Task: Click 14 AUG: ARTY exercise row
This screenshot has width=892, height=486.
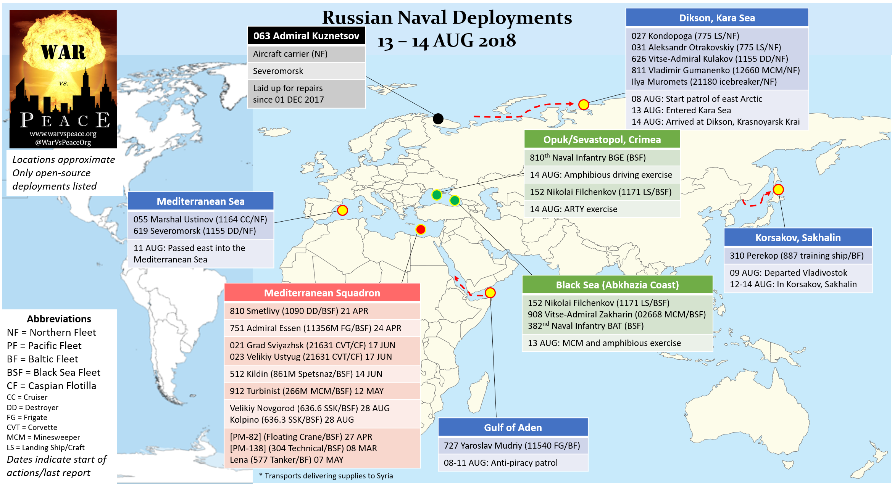Action: [602, 209]
